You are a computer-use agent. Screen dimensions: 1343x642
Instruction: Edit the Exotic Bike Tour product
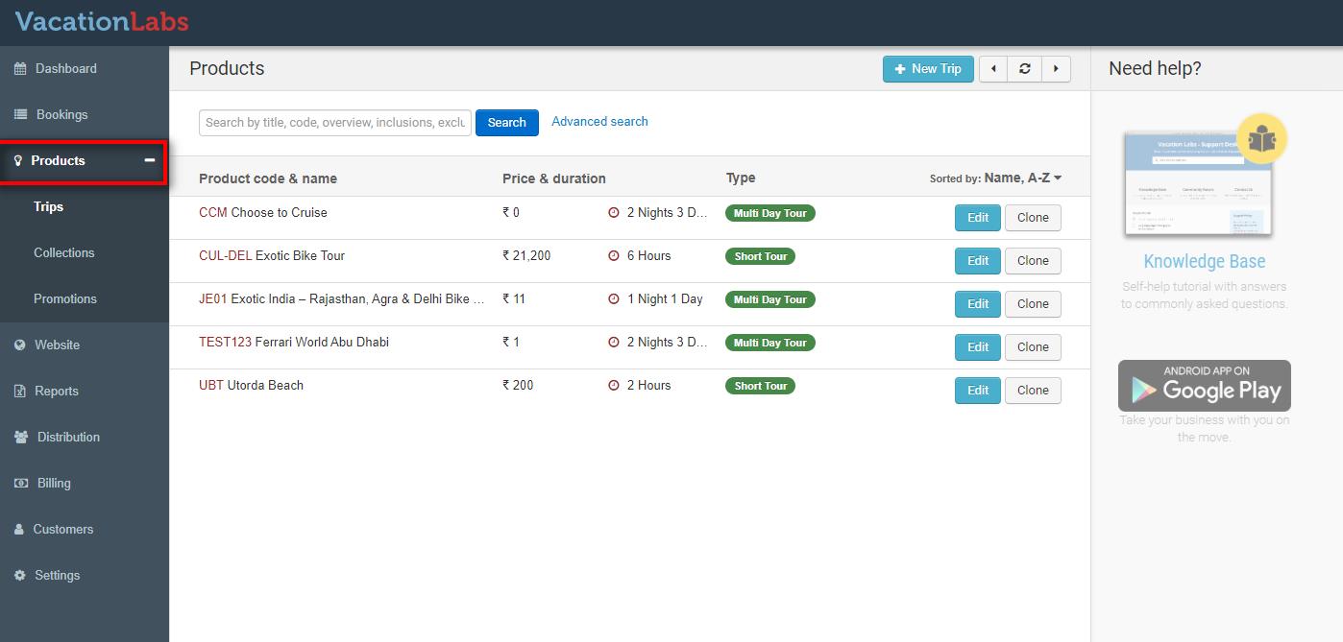coord(977,261)
